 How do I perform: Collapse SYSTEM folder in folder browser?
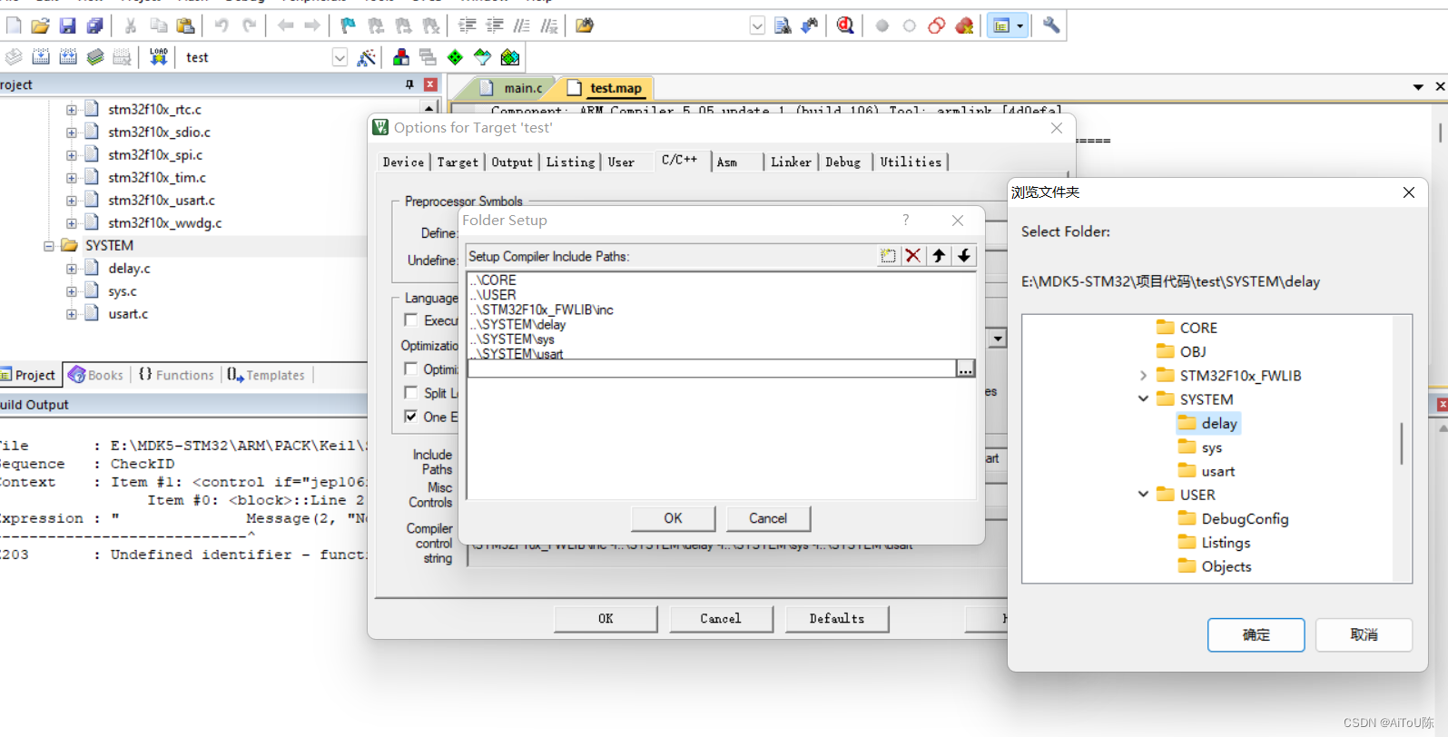tap(1143, 399)
